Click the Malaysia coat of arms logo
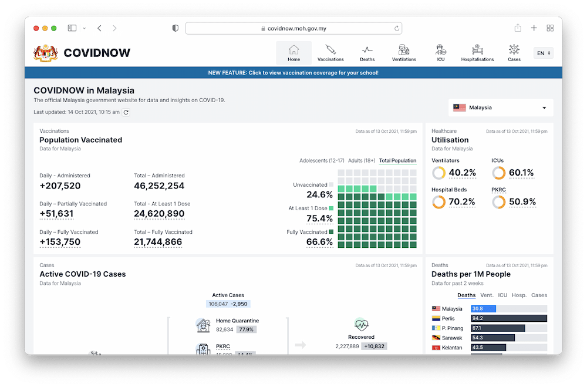Screen dimensions: 587x387 point(45,53)
